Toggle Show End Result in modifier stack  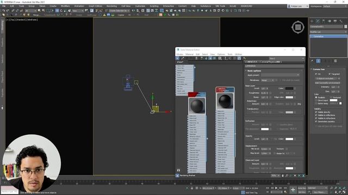(x=318, y=61)
